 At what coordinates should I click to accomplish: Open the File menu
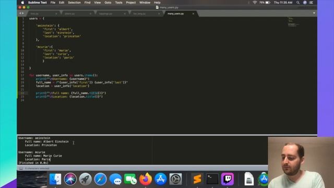coord(53,3)
